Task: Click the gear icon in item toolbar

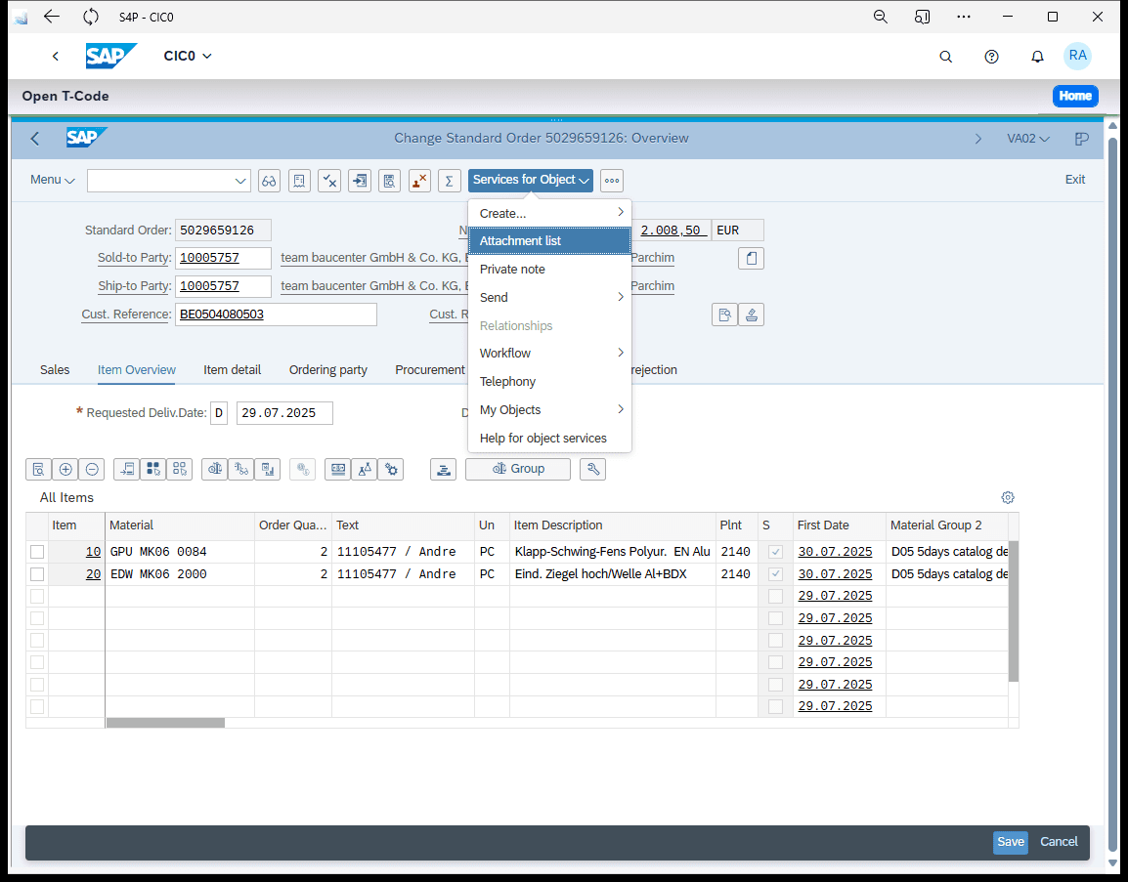Action: point(391,470)
